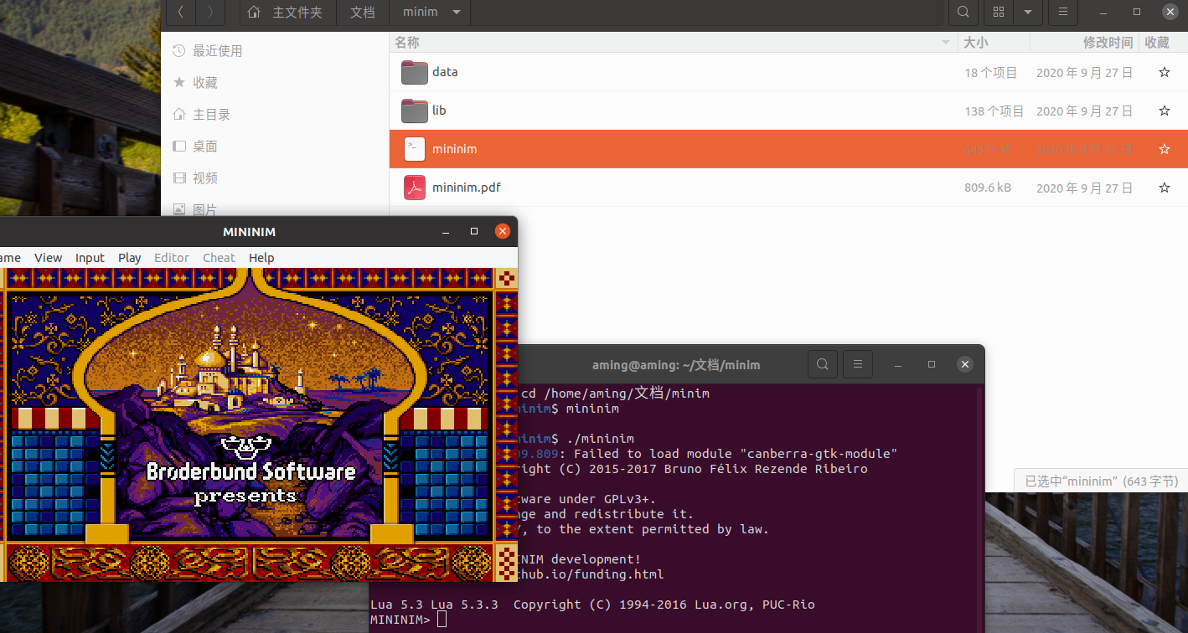Screen dimensions: 1188x633
Task: Minimize the MININIM game window
Action: point(447,232)
